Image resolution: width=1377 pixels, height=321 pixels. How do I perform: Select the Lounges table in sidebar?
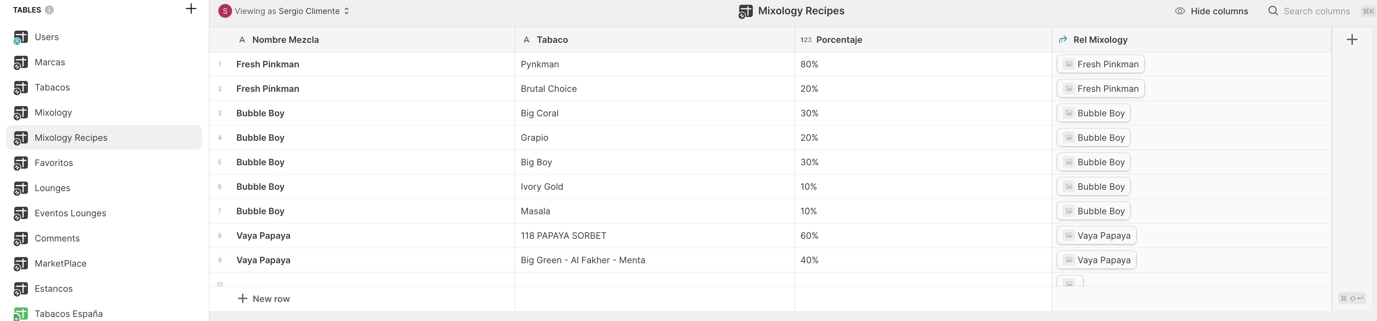(52, 188)
